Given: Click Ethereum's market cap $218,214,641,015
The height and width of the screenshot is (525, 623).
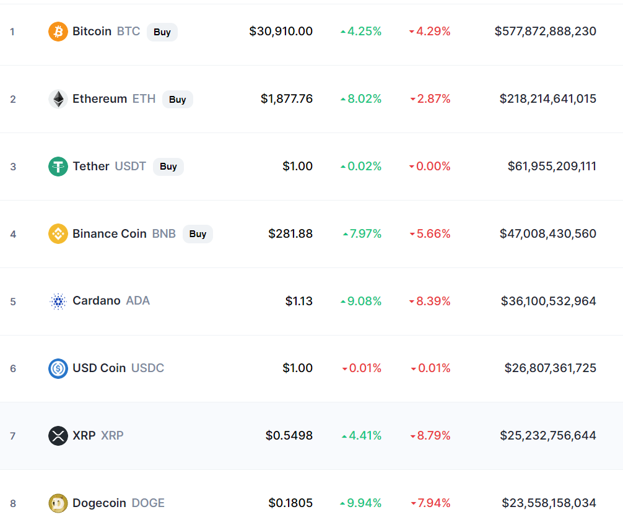Looking at the screenshot, I should coord(548,99).
